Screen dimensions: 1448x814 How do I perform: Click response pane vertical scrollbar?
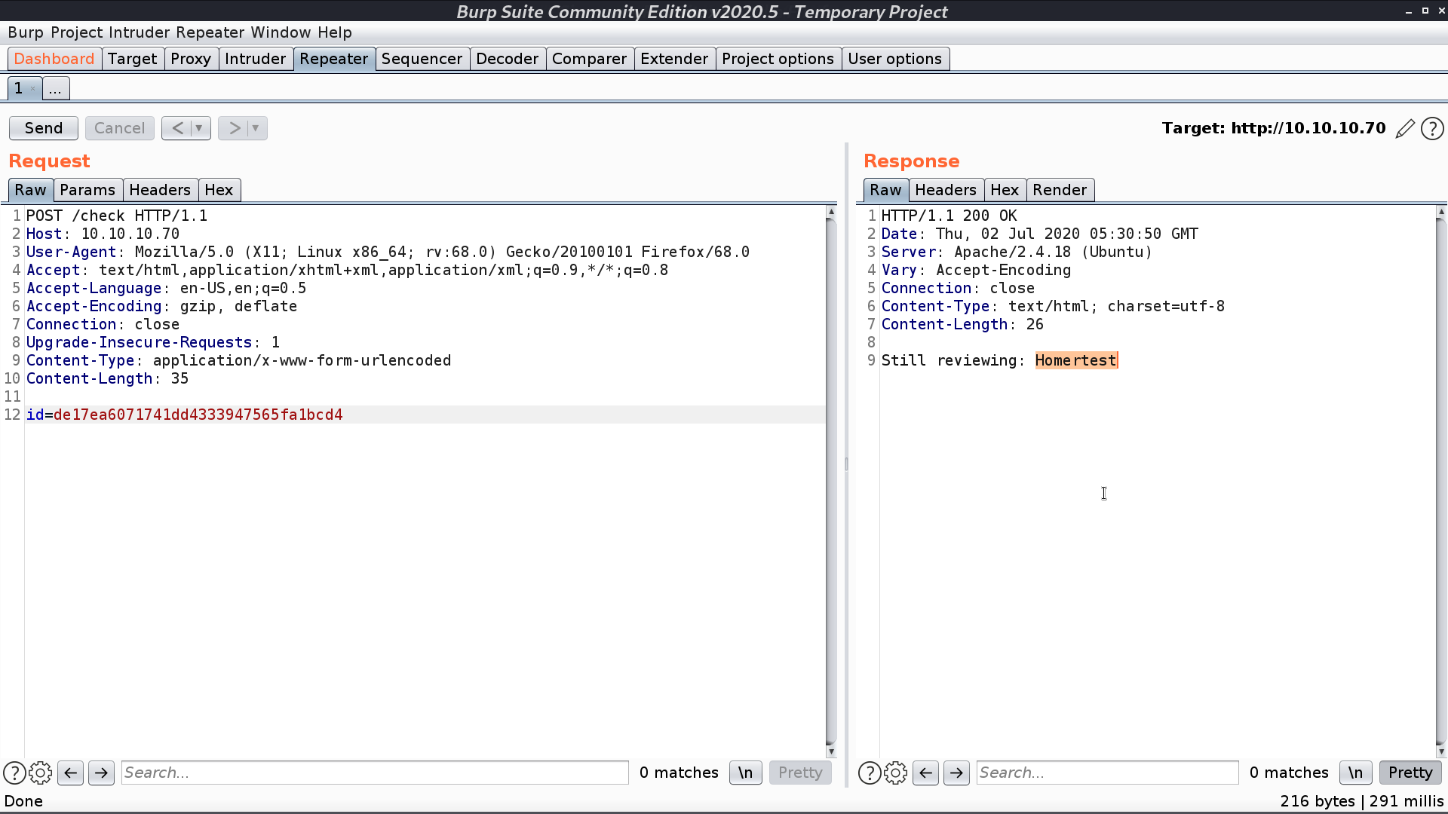click(1441, 482)
